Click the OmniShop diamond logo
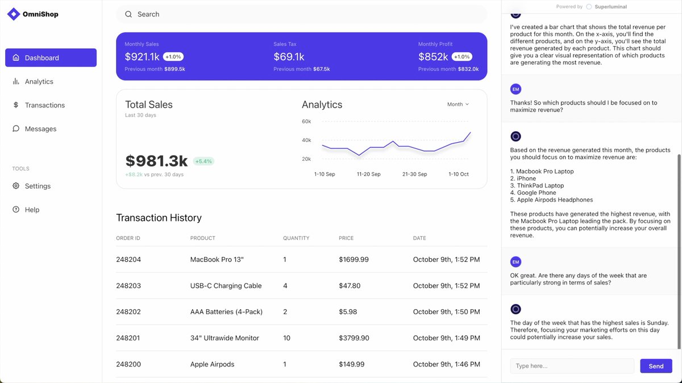 (14, 14)
